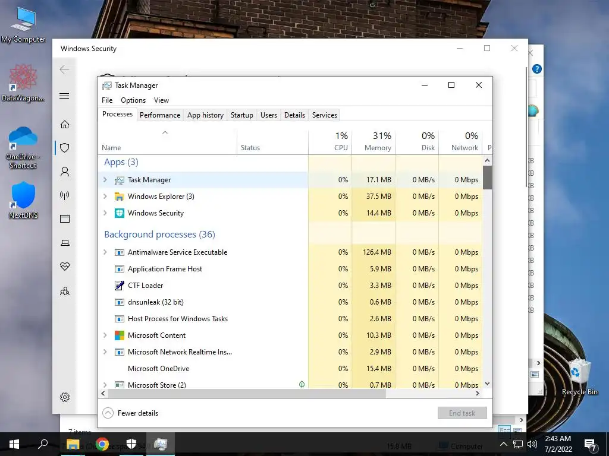Switch to the Performance tab
The image size is (609, 456).
[x=160, y=115]
